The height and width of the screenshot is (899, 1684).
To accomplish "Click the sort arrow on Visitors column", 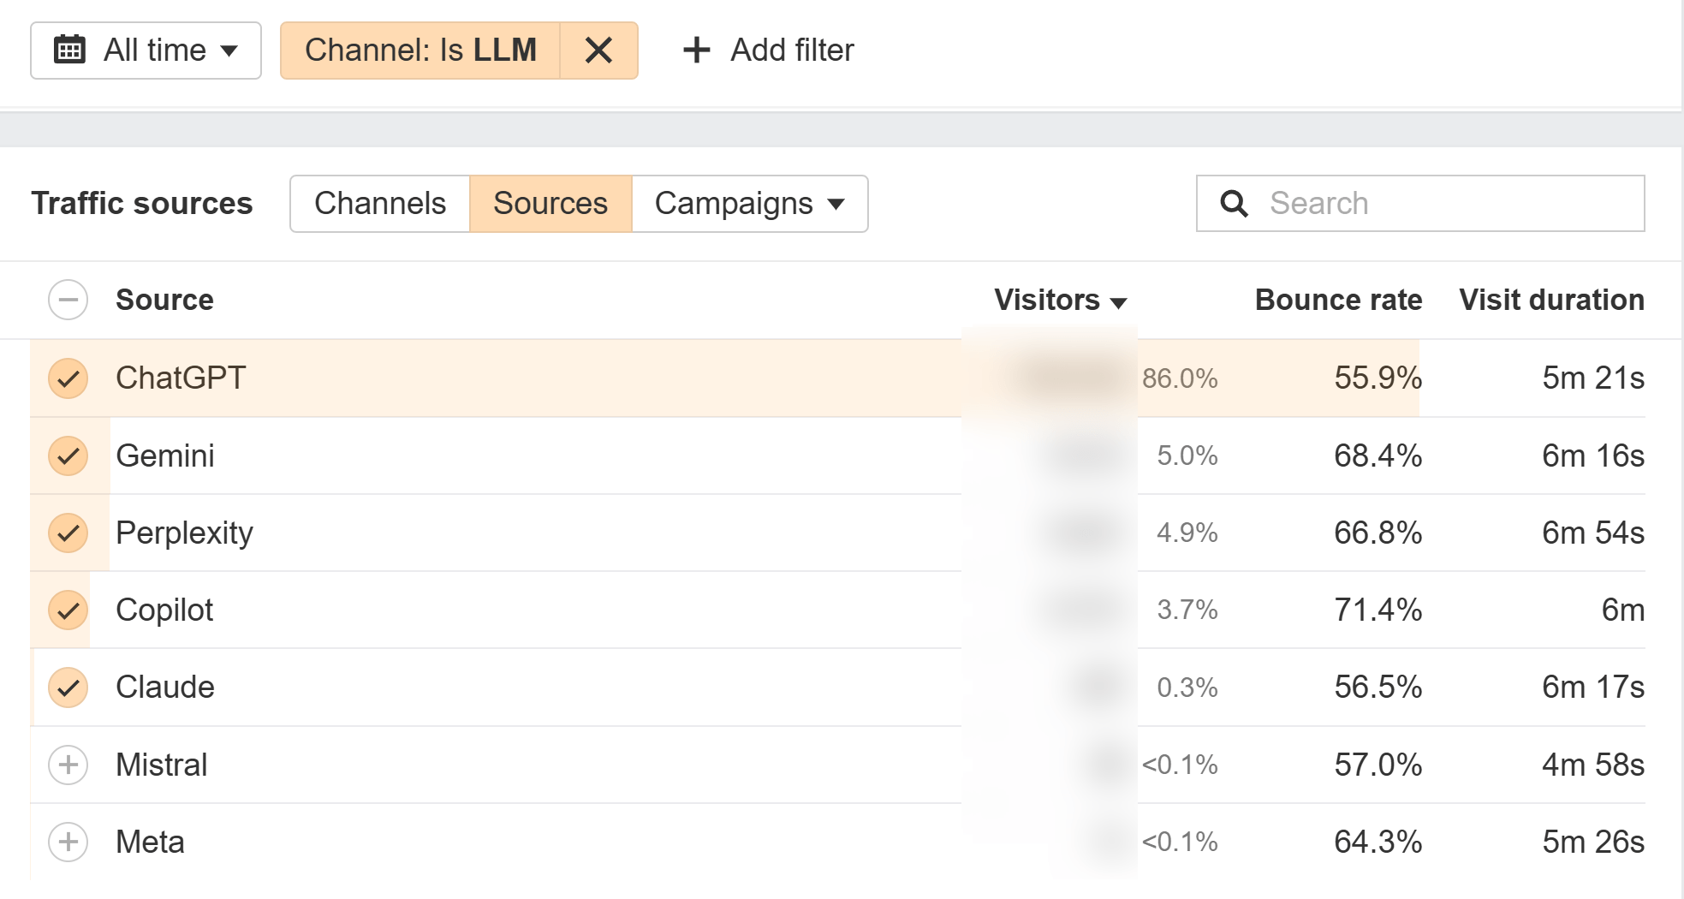I will (1119, 302).
